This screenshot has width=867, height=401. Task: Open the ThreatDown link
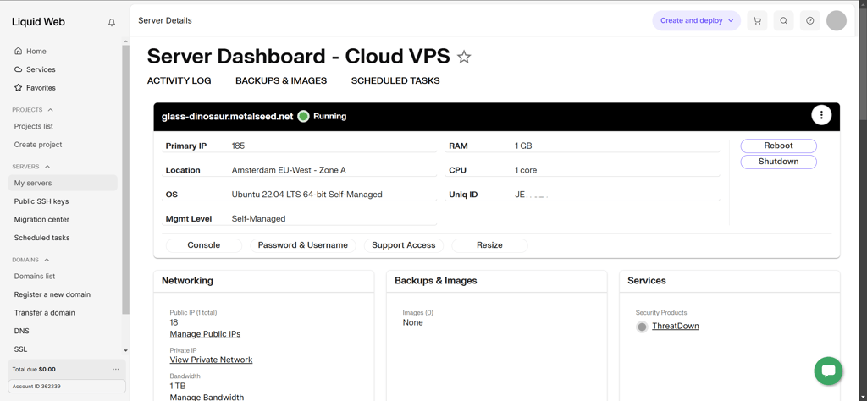(x=675, y=326)
